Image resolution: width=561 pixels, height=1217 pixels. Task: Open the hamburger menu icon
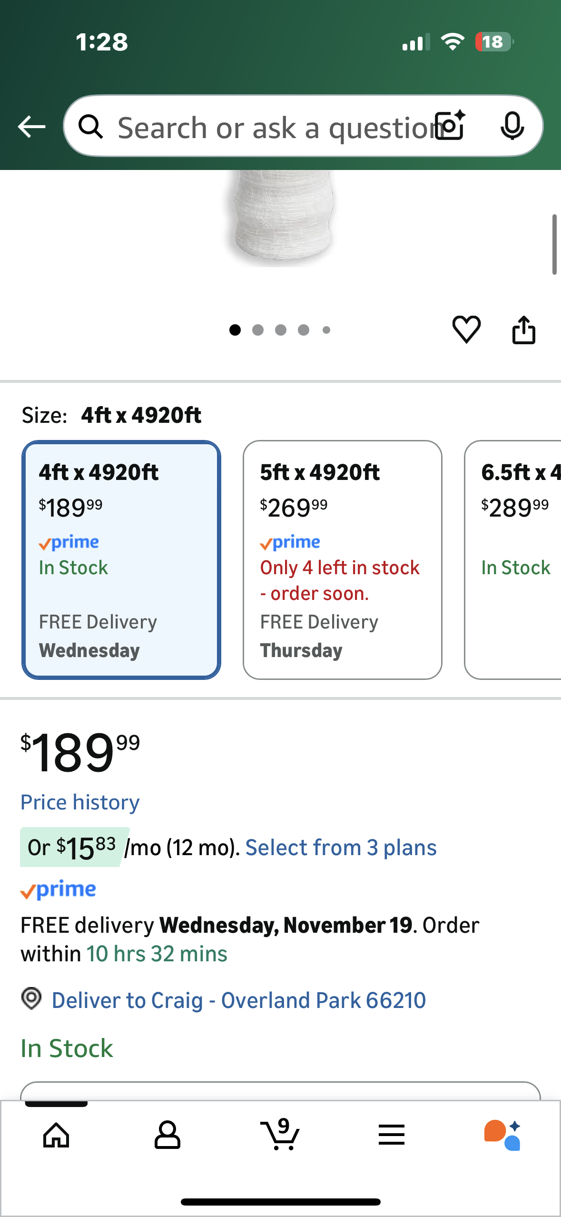point(392,1135)
